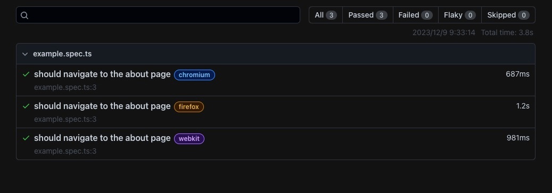Select the webkit project badge
The image size is (552, 193).
189,139
